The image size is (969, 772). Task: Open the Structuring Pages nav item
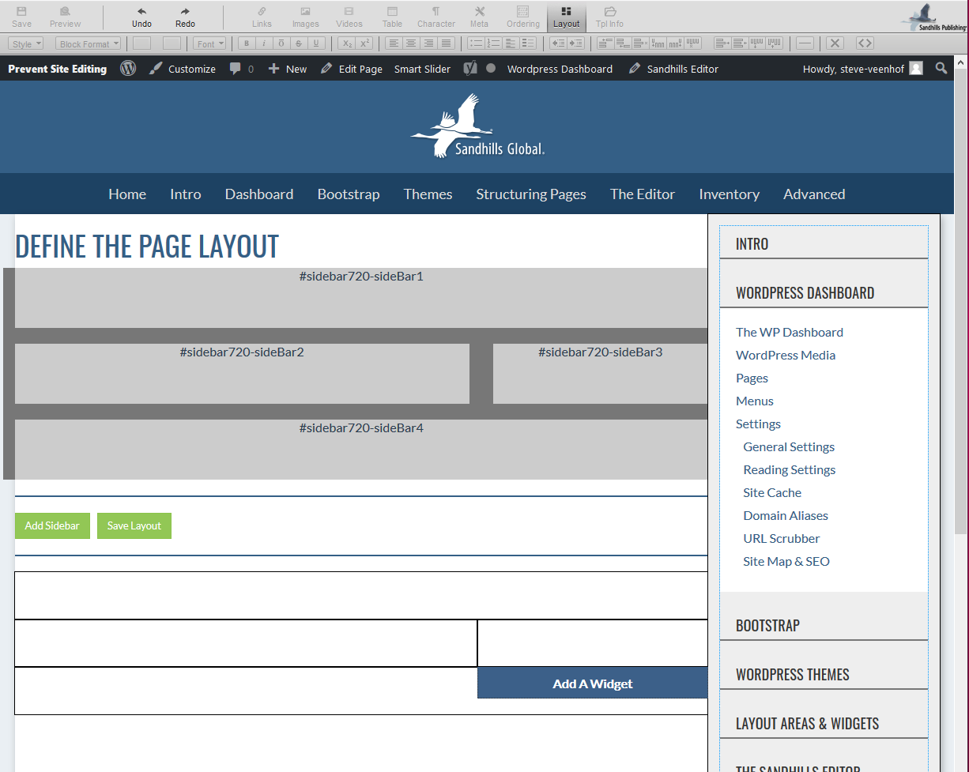click(x=531, y=194)
